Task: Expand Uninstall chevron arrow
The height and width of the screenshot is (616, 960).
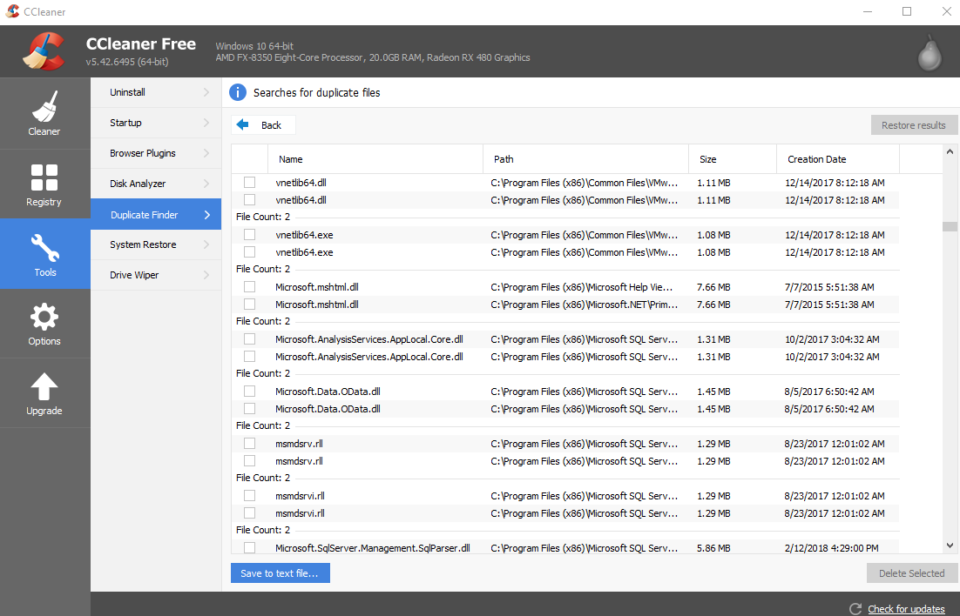Action: pos(206,92)
